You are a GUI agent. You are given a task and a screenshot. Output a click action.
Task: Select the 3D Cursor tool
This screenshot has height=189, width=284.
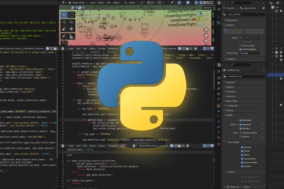(x=71, y=15)
